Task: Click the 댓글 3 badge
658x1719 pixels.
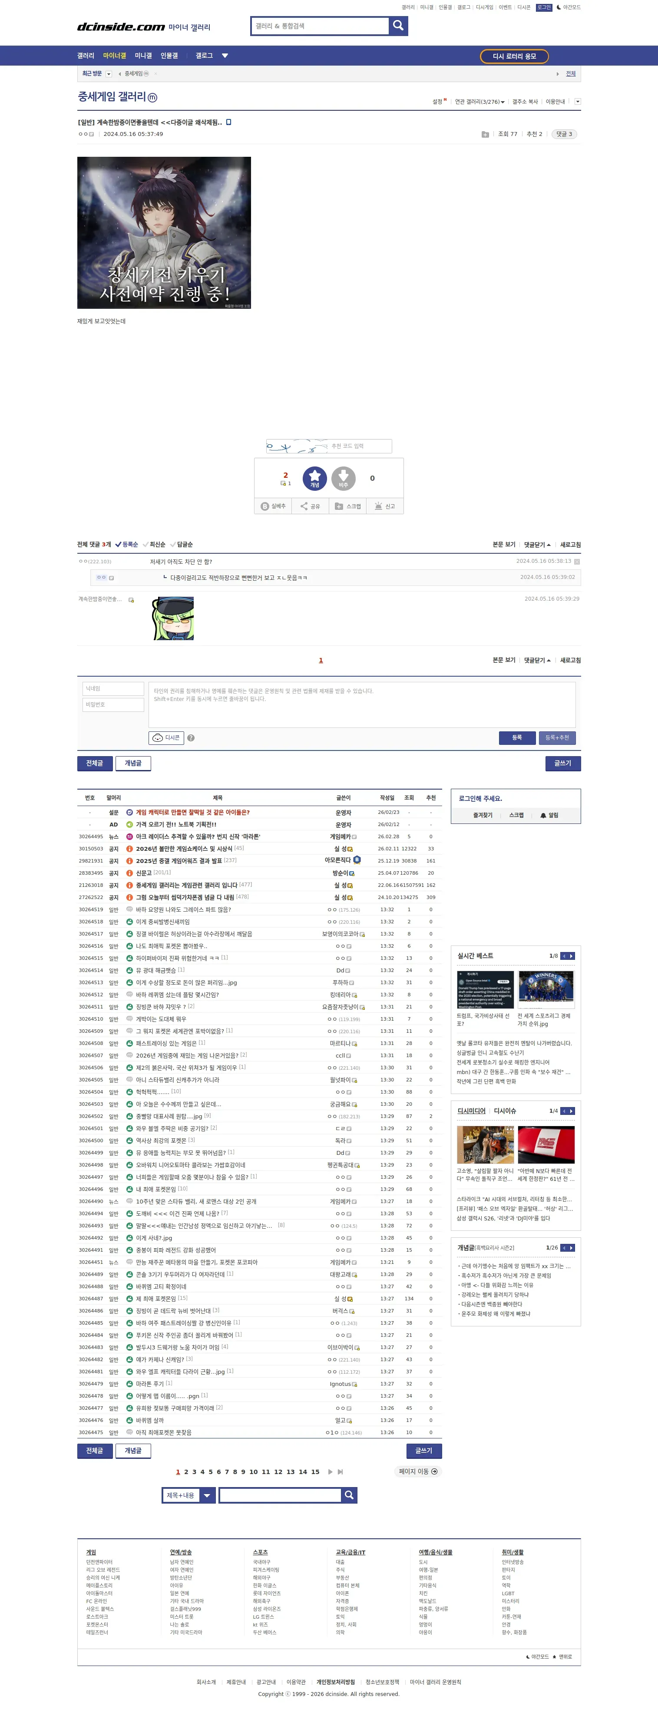Action: [x=565, y=134]
